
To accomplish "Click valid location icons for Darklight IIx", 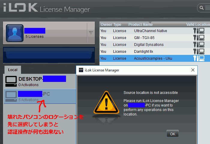I will coord(199,51).
